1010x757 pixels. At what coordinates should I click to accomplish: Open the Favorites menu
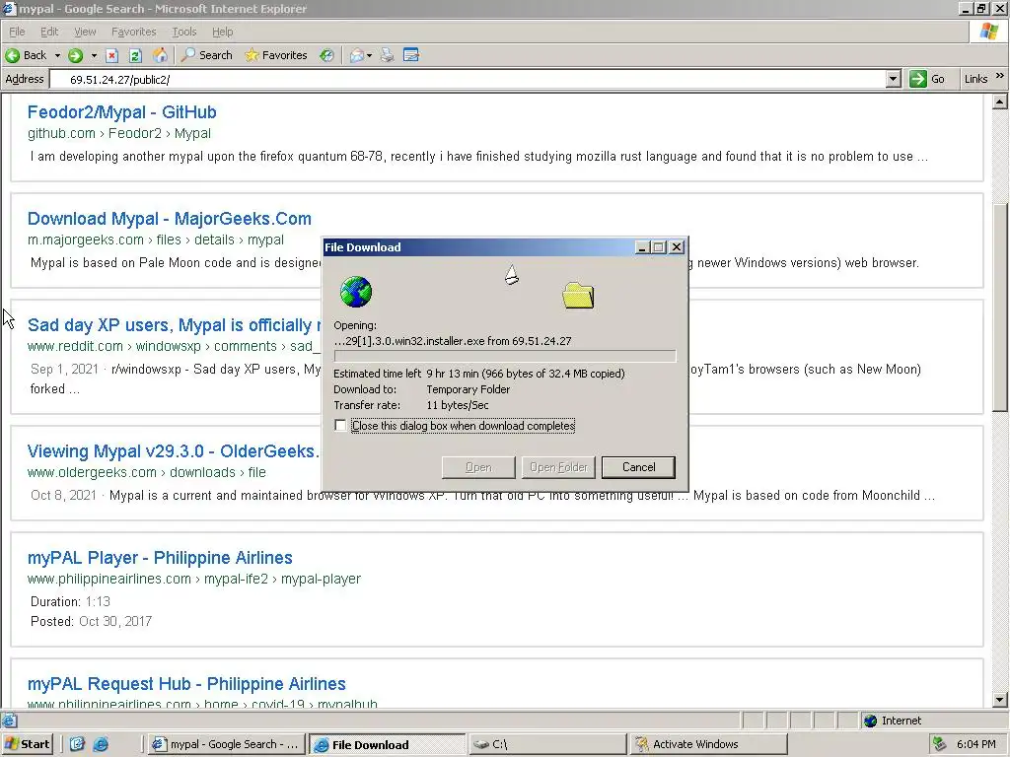(x=133, y=32)
